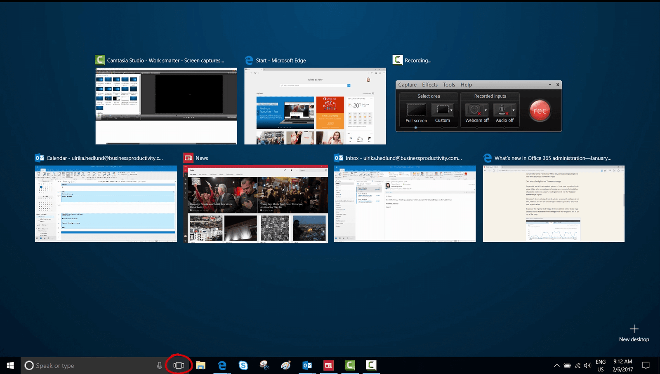Expand the Custom area dropdown arrow
660x374 pixels.
[x=451, y=110]
